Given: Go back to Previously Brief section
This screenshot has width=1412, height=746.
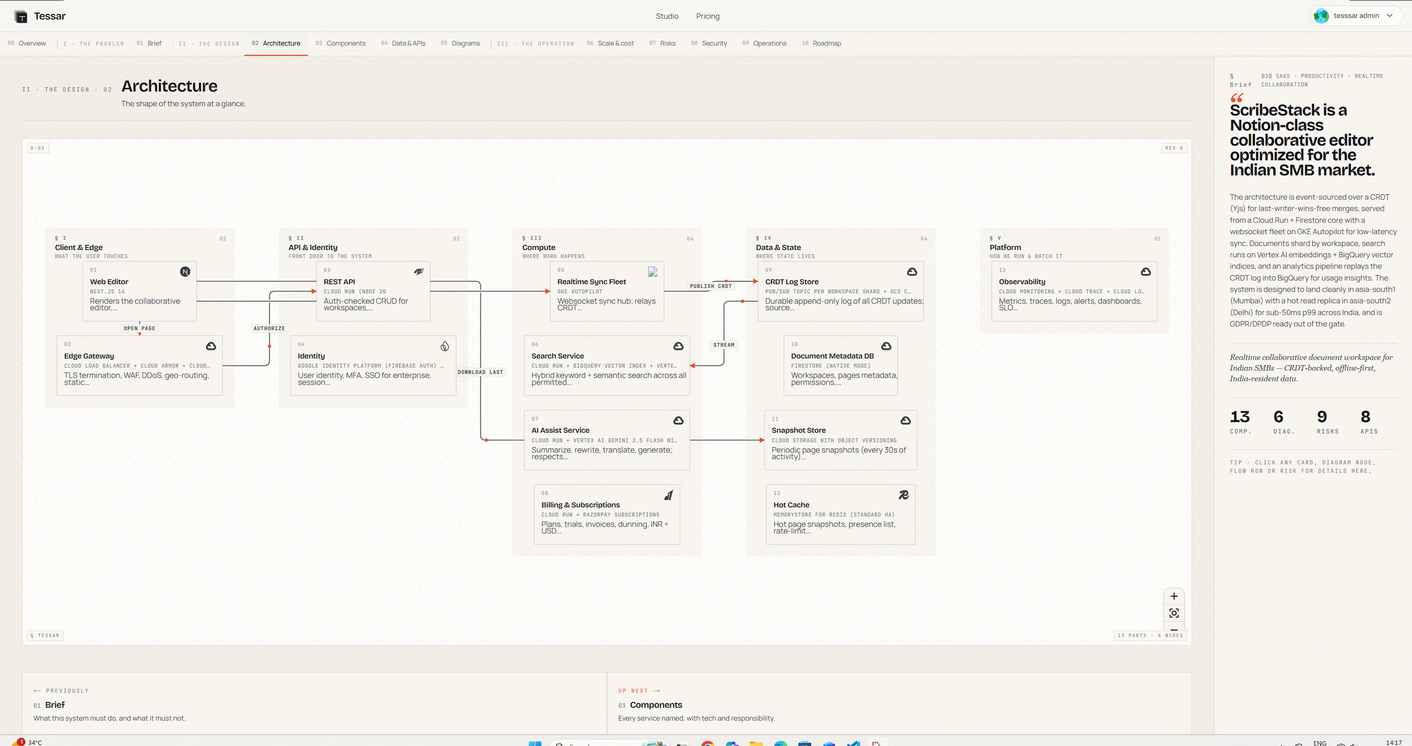Looking at the screenshot, I should (315, 704).
